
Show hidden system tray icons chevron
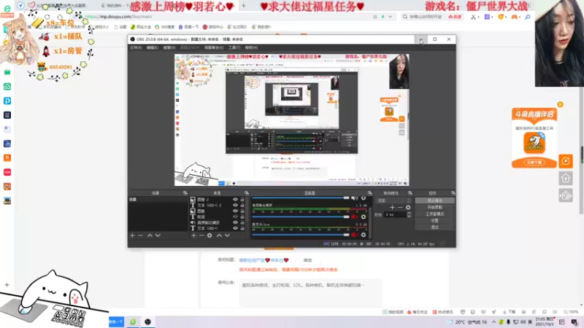[x=494, y=322]
